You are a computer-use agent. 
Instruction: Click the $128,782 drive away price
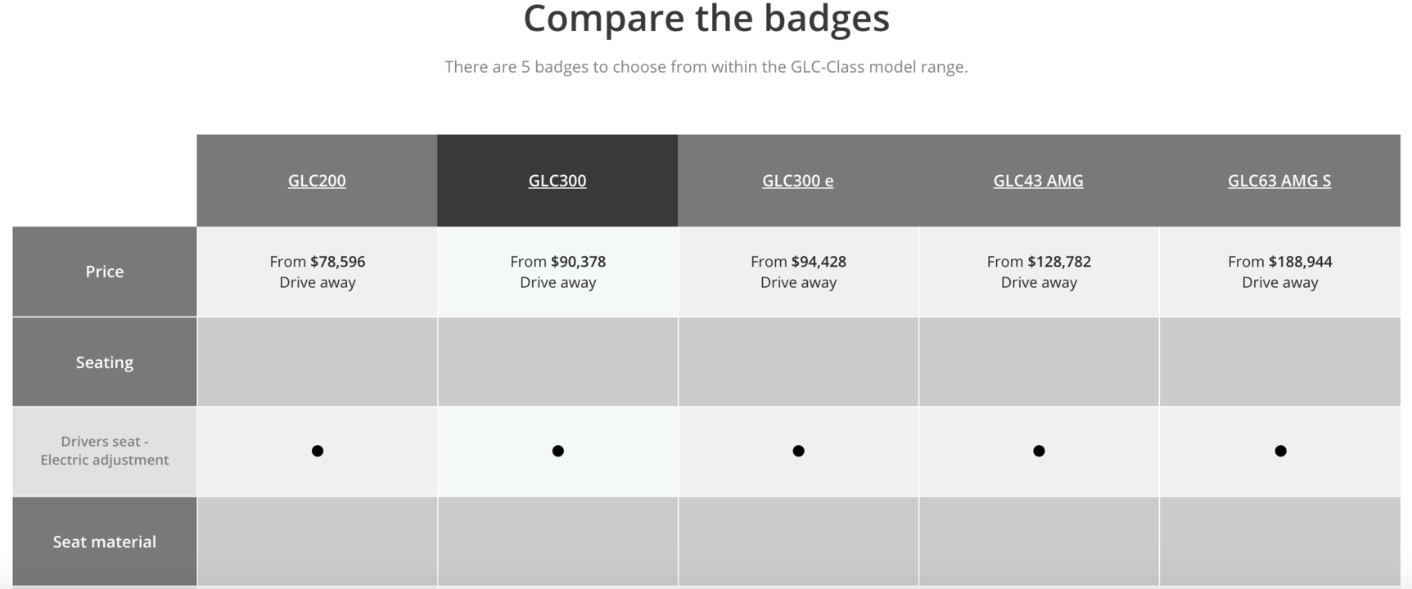[x=1039, y=272]
